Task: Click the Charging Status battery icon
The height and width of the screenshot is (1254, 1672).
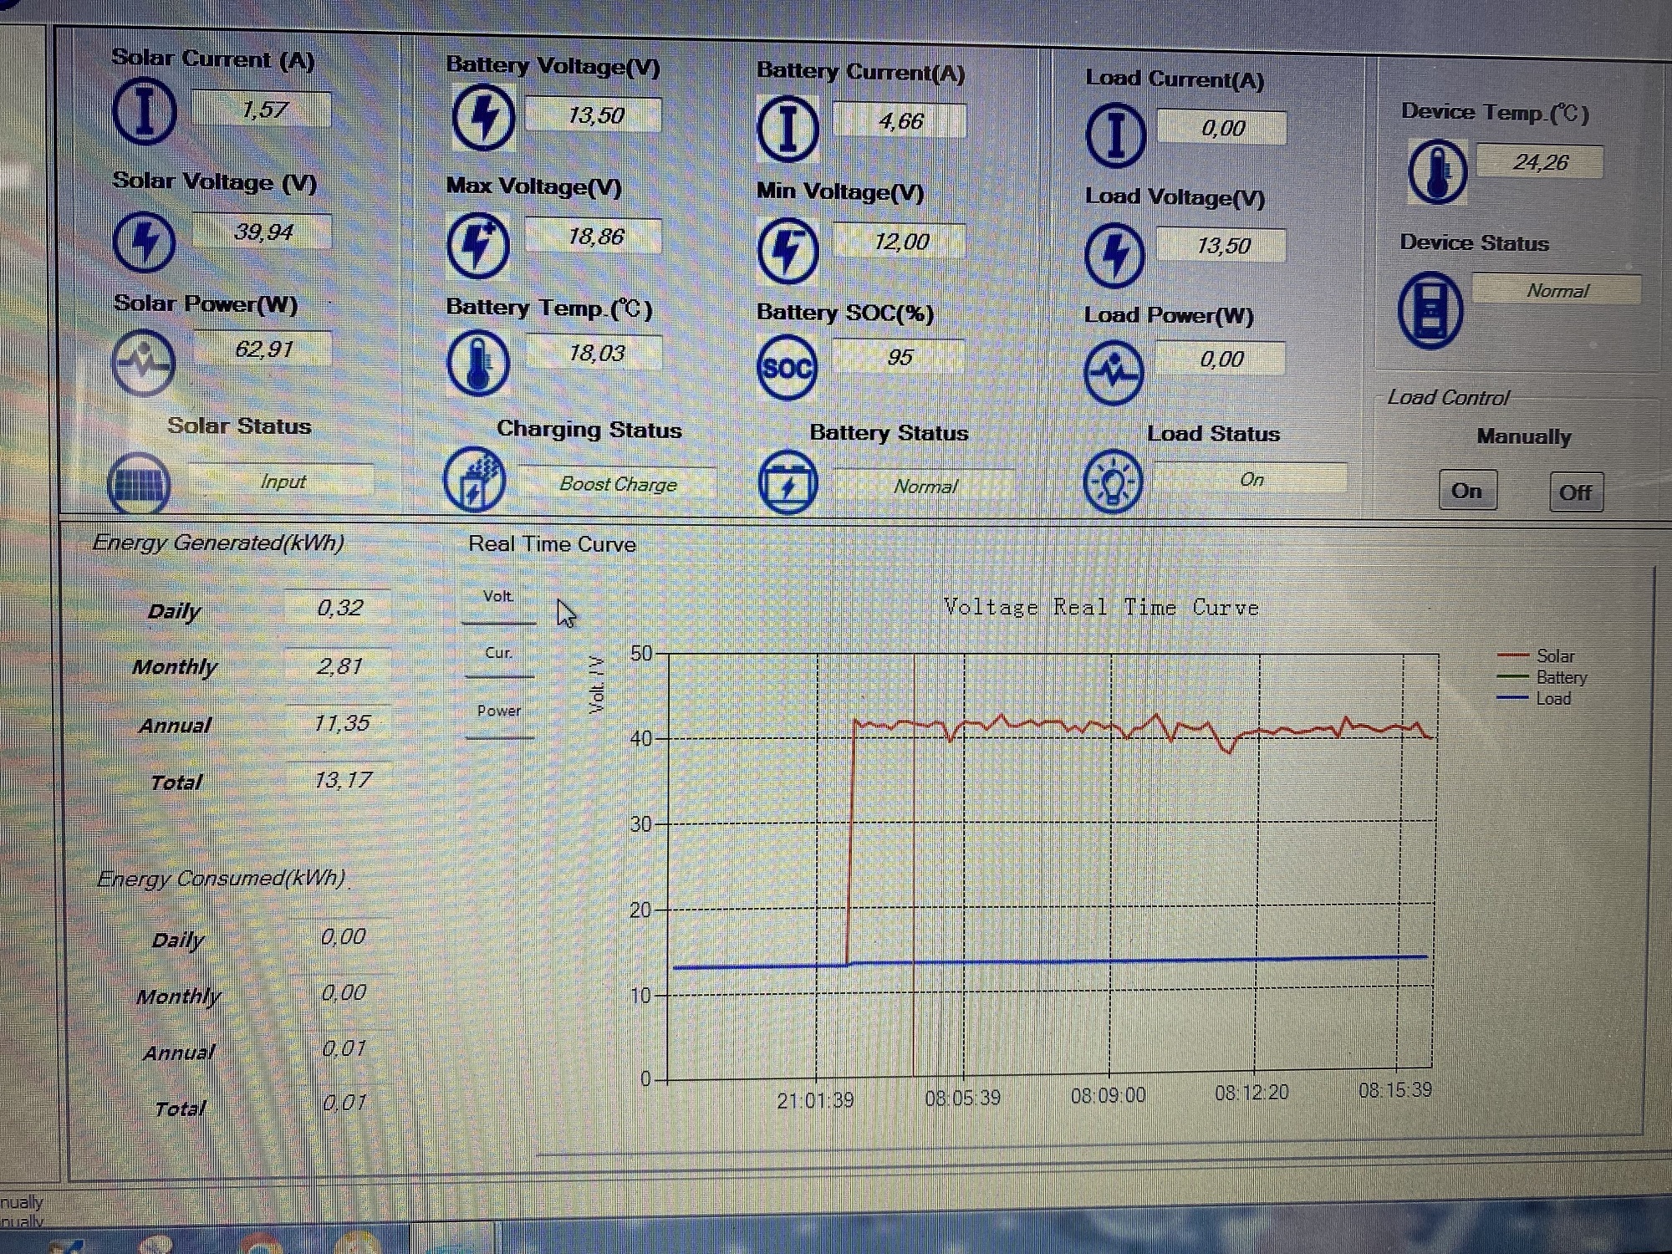Action: click(x=474, y=481)
